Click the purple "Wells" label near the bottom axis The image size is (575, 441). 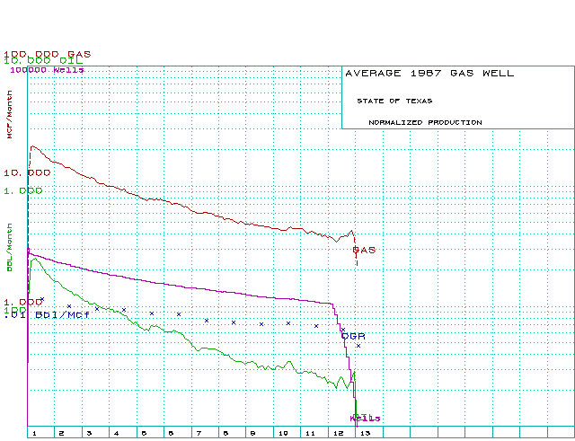click(x=365, y=418)
